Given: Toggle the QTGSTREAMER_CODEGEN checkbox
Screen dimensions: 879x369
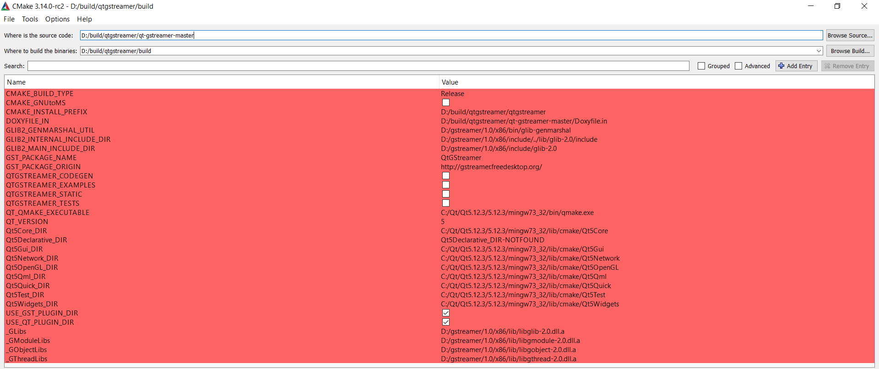Looking at the screenshot, I should pyautogui.click(x=446, y=176).
